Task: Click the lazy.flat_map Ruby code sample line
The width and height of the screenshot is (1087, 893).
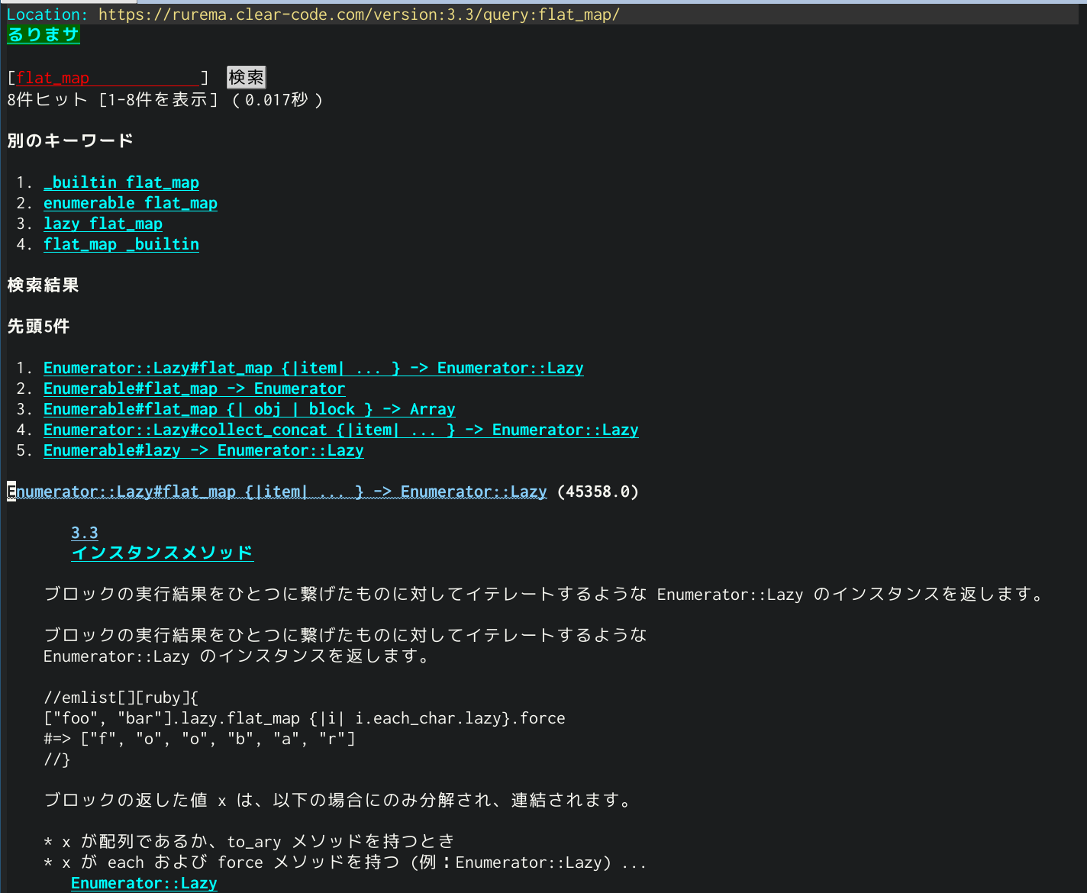Action: point(304,718)
